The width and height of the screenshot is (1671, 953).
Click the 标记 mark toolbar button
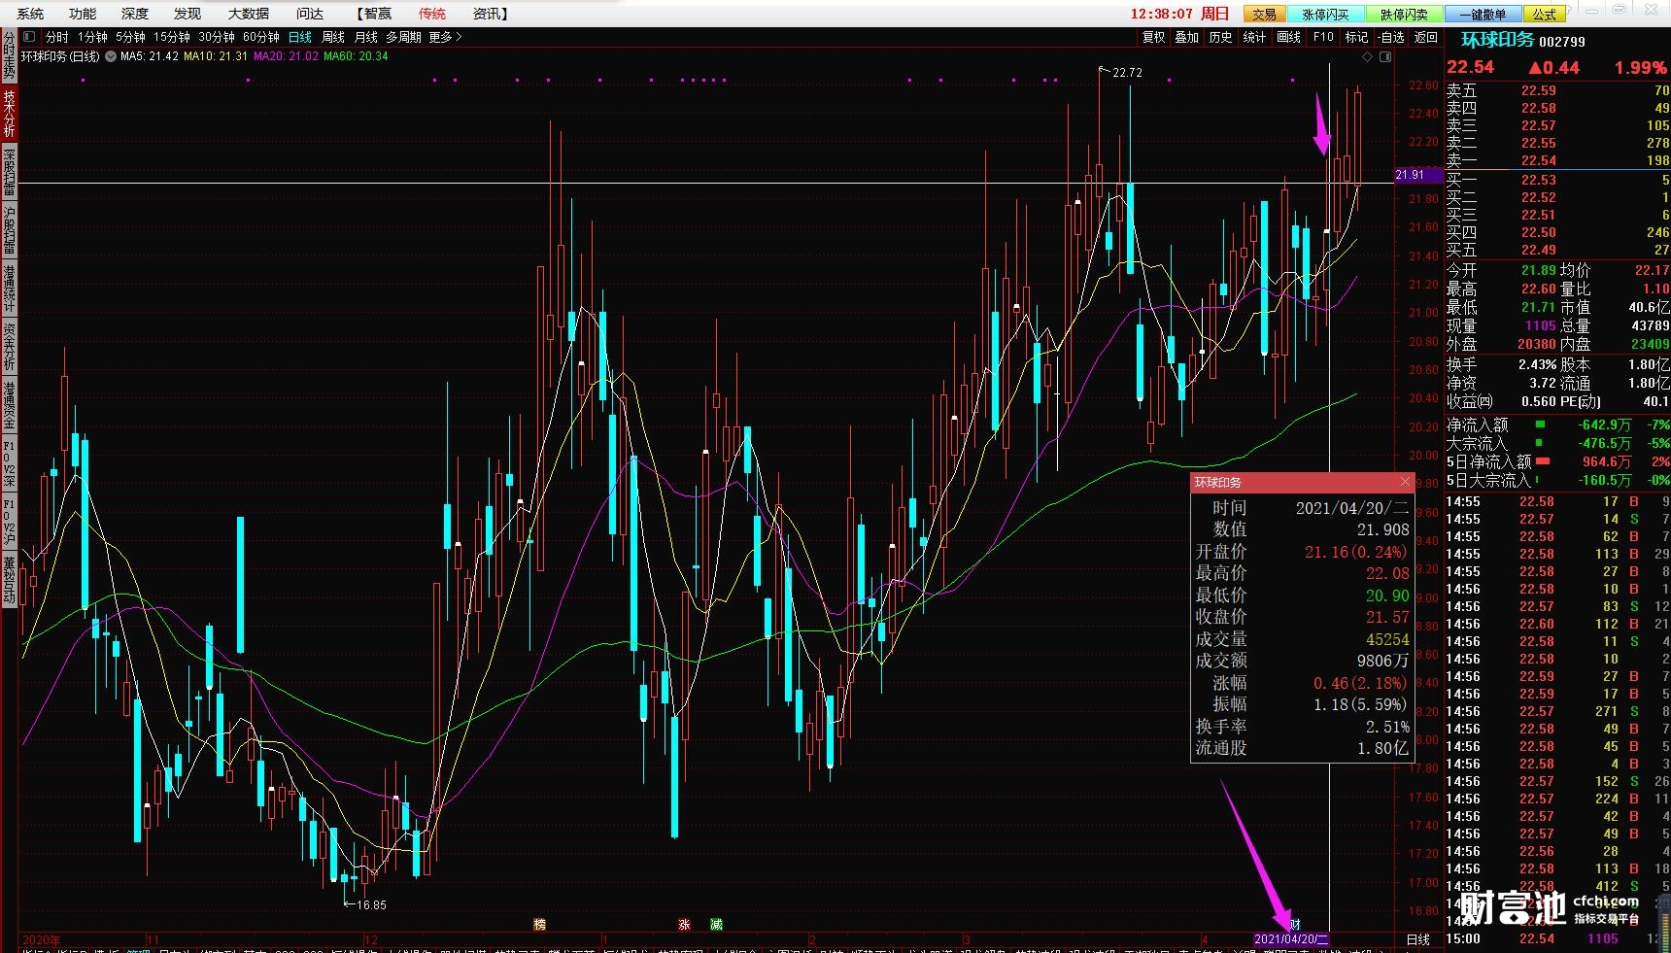[1356, 37]
